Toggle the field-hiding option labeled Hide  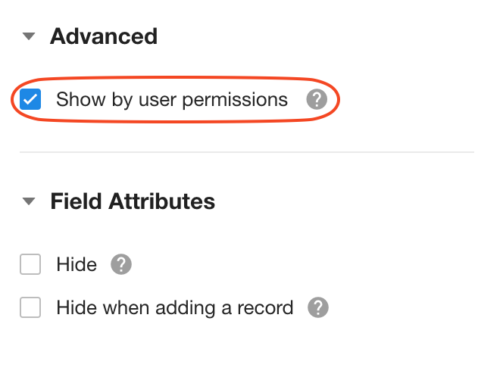(x=31, y=265)
